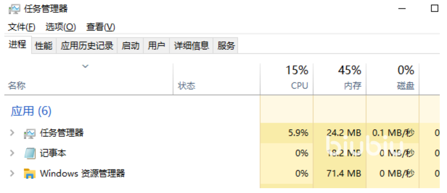Expand the 记事本 process row
The height and width of the screenshot is (193, 447).
tap(12, 153)
